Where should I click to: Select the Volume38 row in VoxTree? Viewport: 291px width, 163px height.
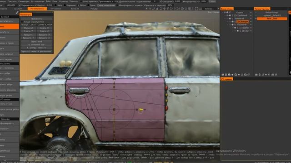[x=239, y=19]
